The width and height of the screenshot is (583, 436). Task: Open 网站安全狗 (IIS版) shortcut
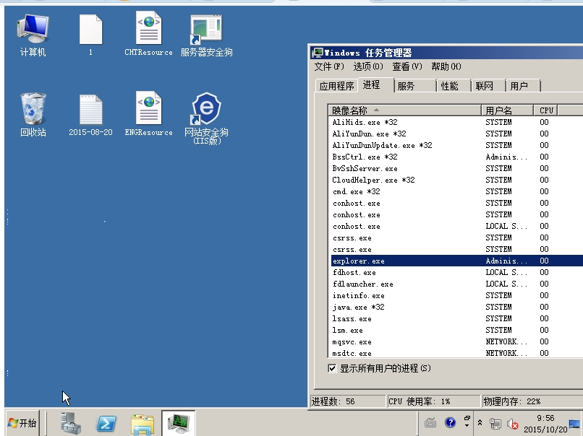[x=206, y=113]
